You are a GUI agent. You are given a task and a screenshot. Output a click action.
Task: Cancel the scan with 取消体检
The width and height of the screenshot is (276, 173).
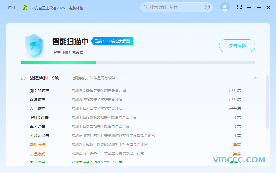tap(237, 46)
